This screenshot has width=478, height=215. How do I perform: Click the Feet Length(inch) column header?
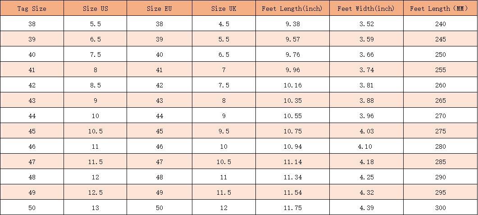[x=292, y=9]
